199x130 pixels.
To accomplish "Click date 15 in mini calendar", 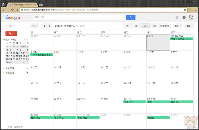I will click(x=27, y=53).
